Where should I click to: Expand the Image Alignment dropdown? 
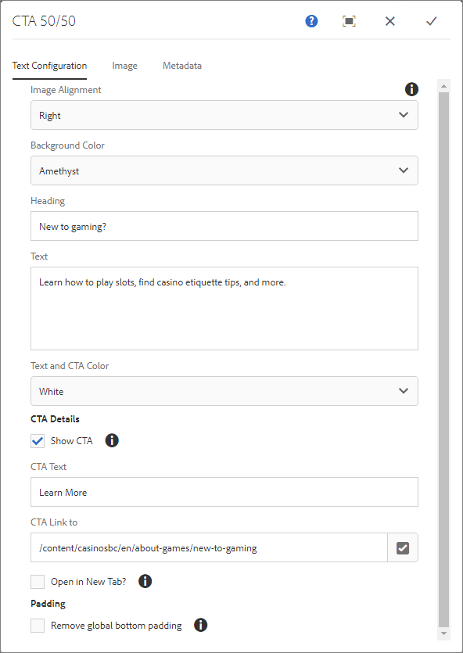click(x=224, y=115)
